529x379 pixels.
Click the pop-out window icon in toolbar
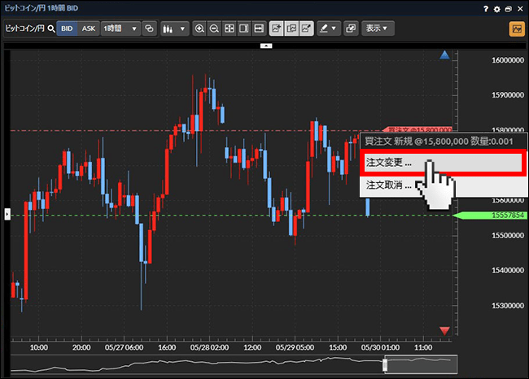[x=352, y=28]
